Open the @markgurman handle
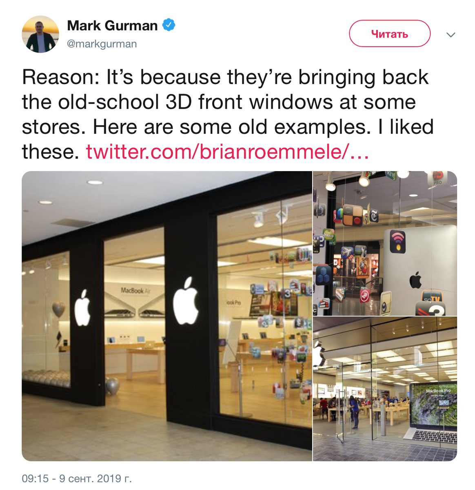Image resolution: width=475 pixels, height=490 pixels. coord(102,44)
